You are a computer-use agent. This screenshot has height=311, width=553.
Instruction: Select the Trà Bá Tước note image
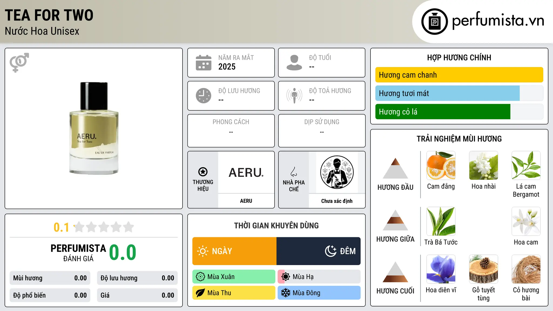441,221
